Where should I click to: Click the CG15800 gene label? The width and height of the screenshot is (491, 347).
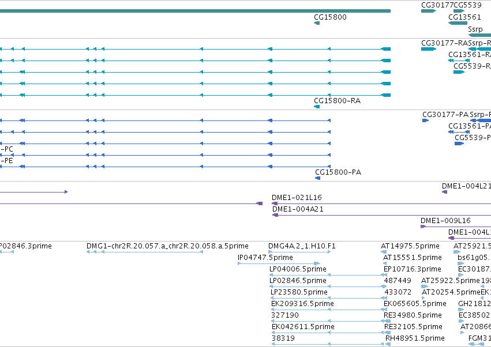coord(330,17)
